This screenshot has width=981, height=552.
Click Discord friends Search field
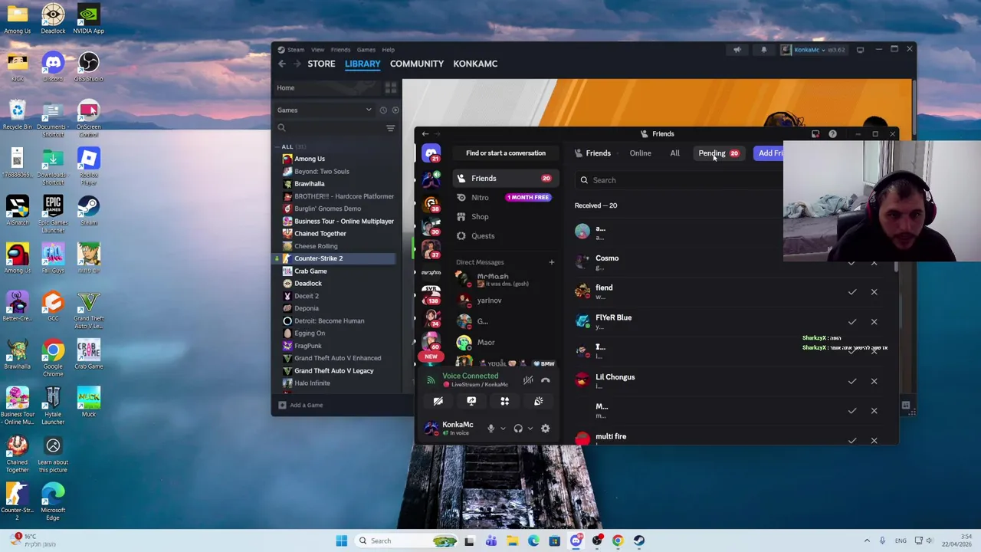point(678,180)
